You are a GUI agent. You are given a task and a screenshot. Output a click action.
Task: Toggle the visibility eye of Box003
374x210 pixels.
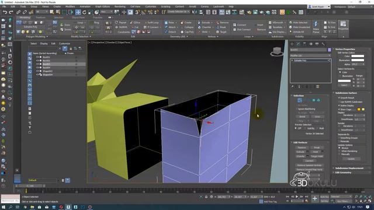37,64
